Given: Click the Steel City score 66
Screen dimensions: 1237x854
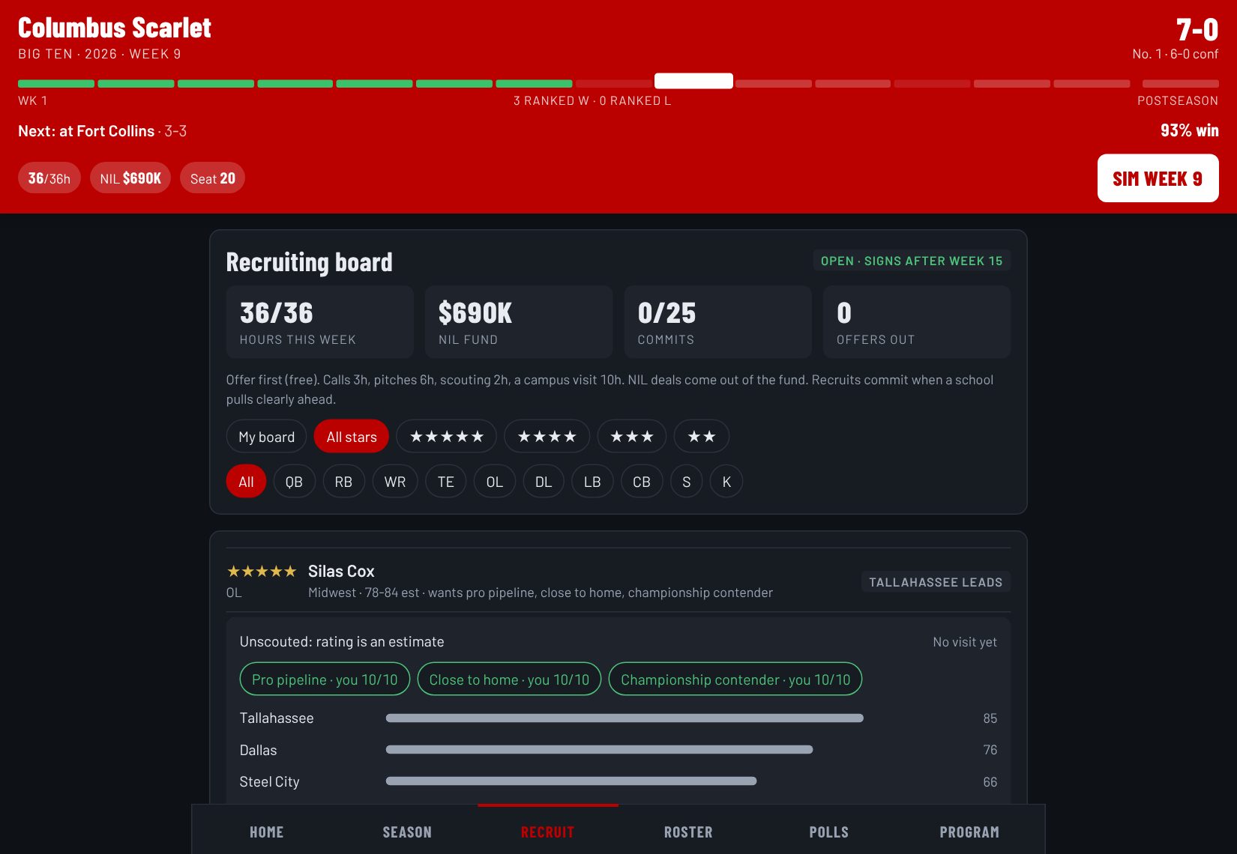Looking at the screenshot, I should point(990,782).
